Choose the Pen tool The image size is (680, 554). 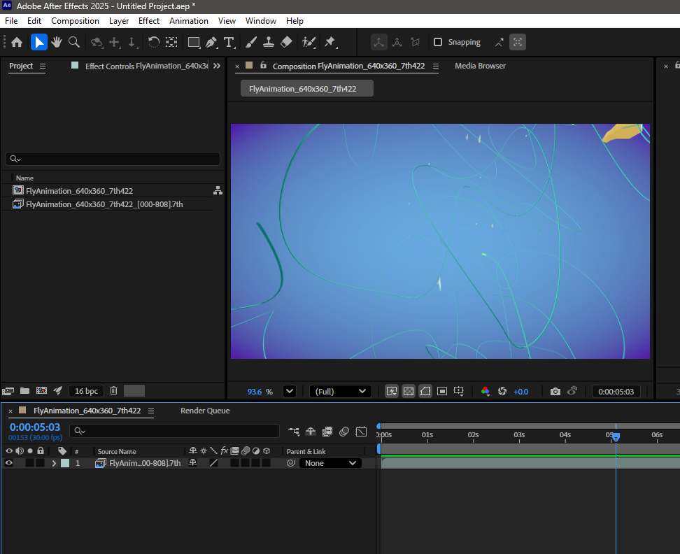coord(211,42)
